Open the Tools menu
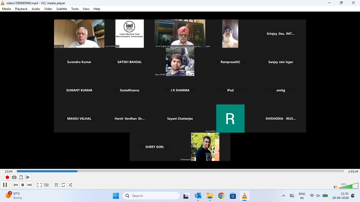 click(x=75, y=9)
